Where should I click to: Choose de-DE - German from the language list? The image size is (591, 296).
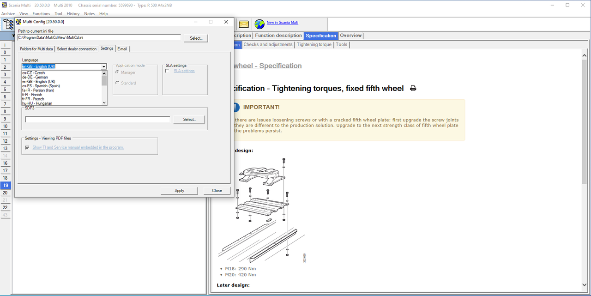[35, 77]
